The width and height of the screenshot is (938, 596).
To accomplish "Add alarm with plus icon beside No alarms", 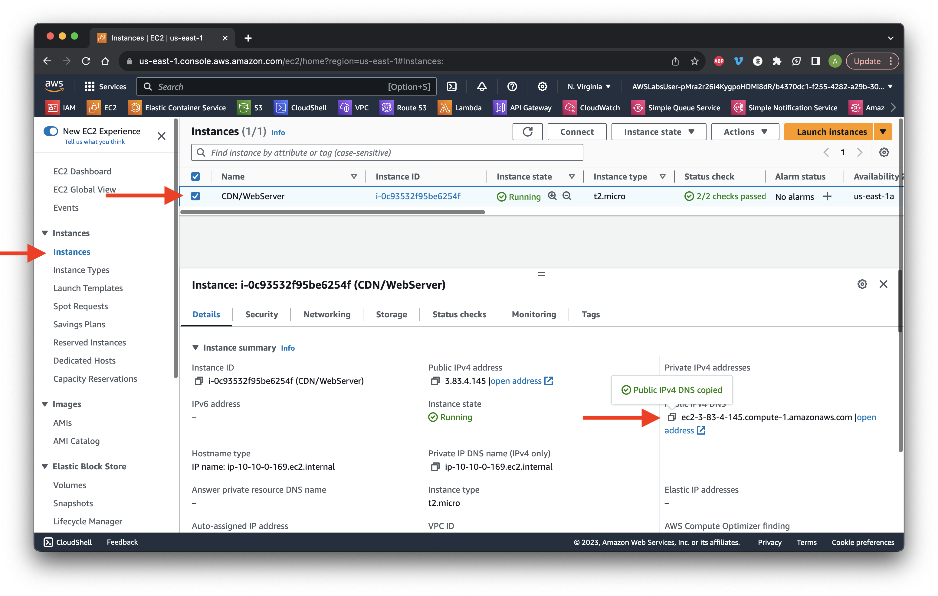I will pos(827,196).
